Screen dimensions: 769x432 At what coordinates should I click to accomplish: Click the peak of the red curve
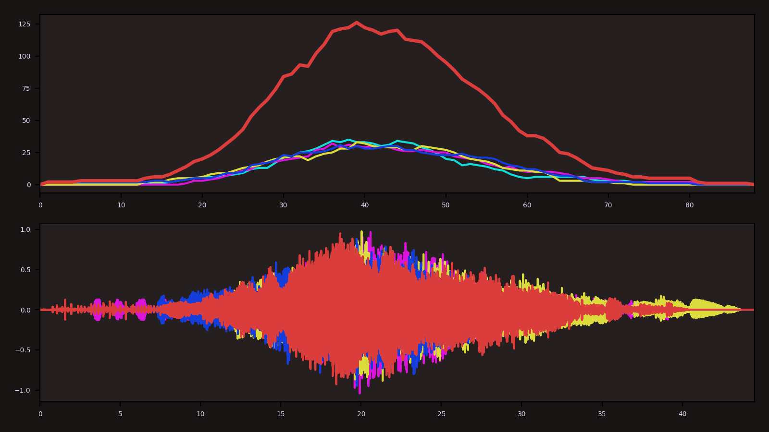coord(356,23)
